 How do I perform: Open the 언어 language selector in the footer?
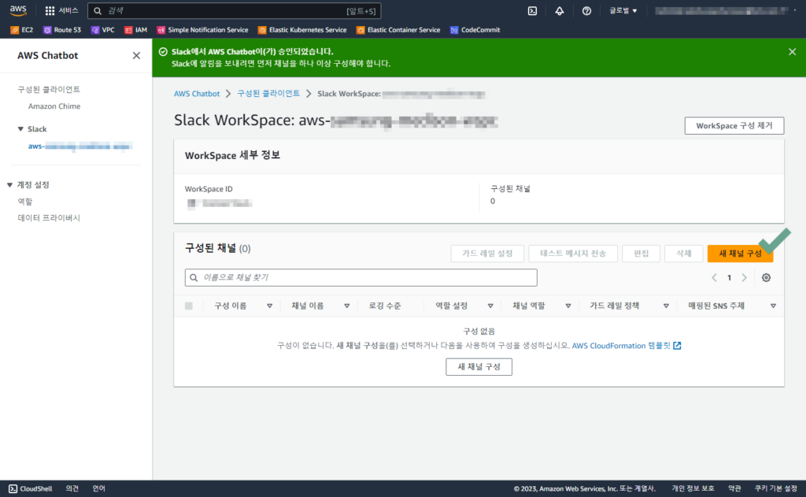coord(98,489)
